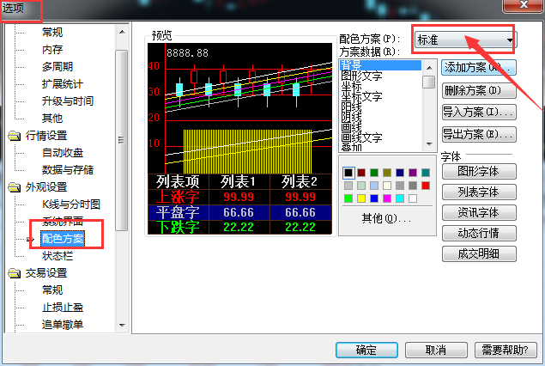
Task: Pick the bright red color swatch
Action: [x=426, y=186]
